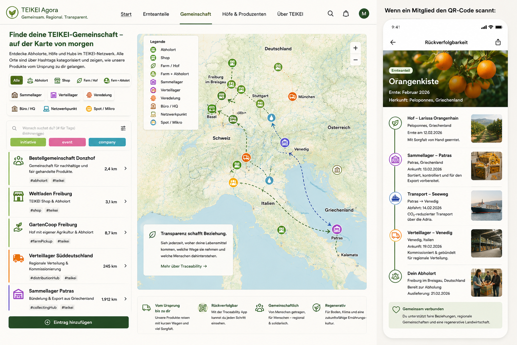
Task: Click the Patras collecting-point marker
Action: click(337, 229)
